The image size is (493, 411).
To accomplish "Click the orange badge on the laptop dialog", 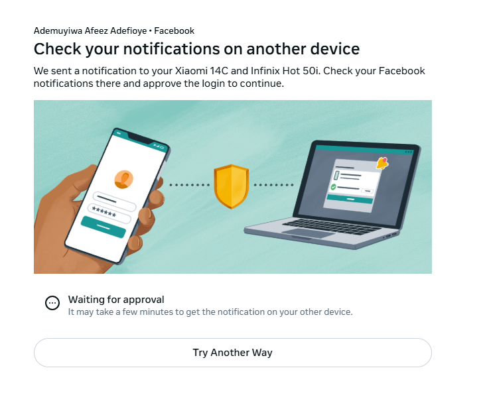I will pos(382,162).
